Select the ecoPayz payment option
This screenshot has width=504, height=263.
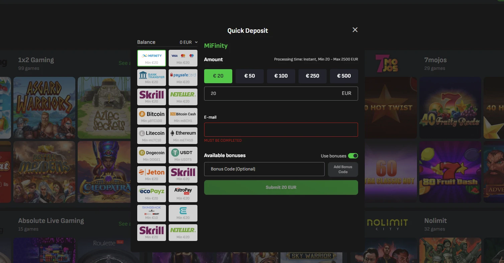tap(152, 194)
